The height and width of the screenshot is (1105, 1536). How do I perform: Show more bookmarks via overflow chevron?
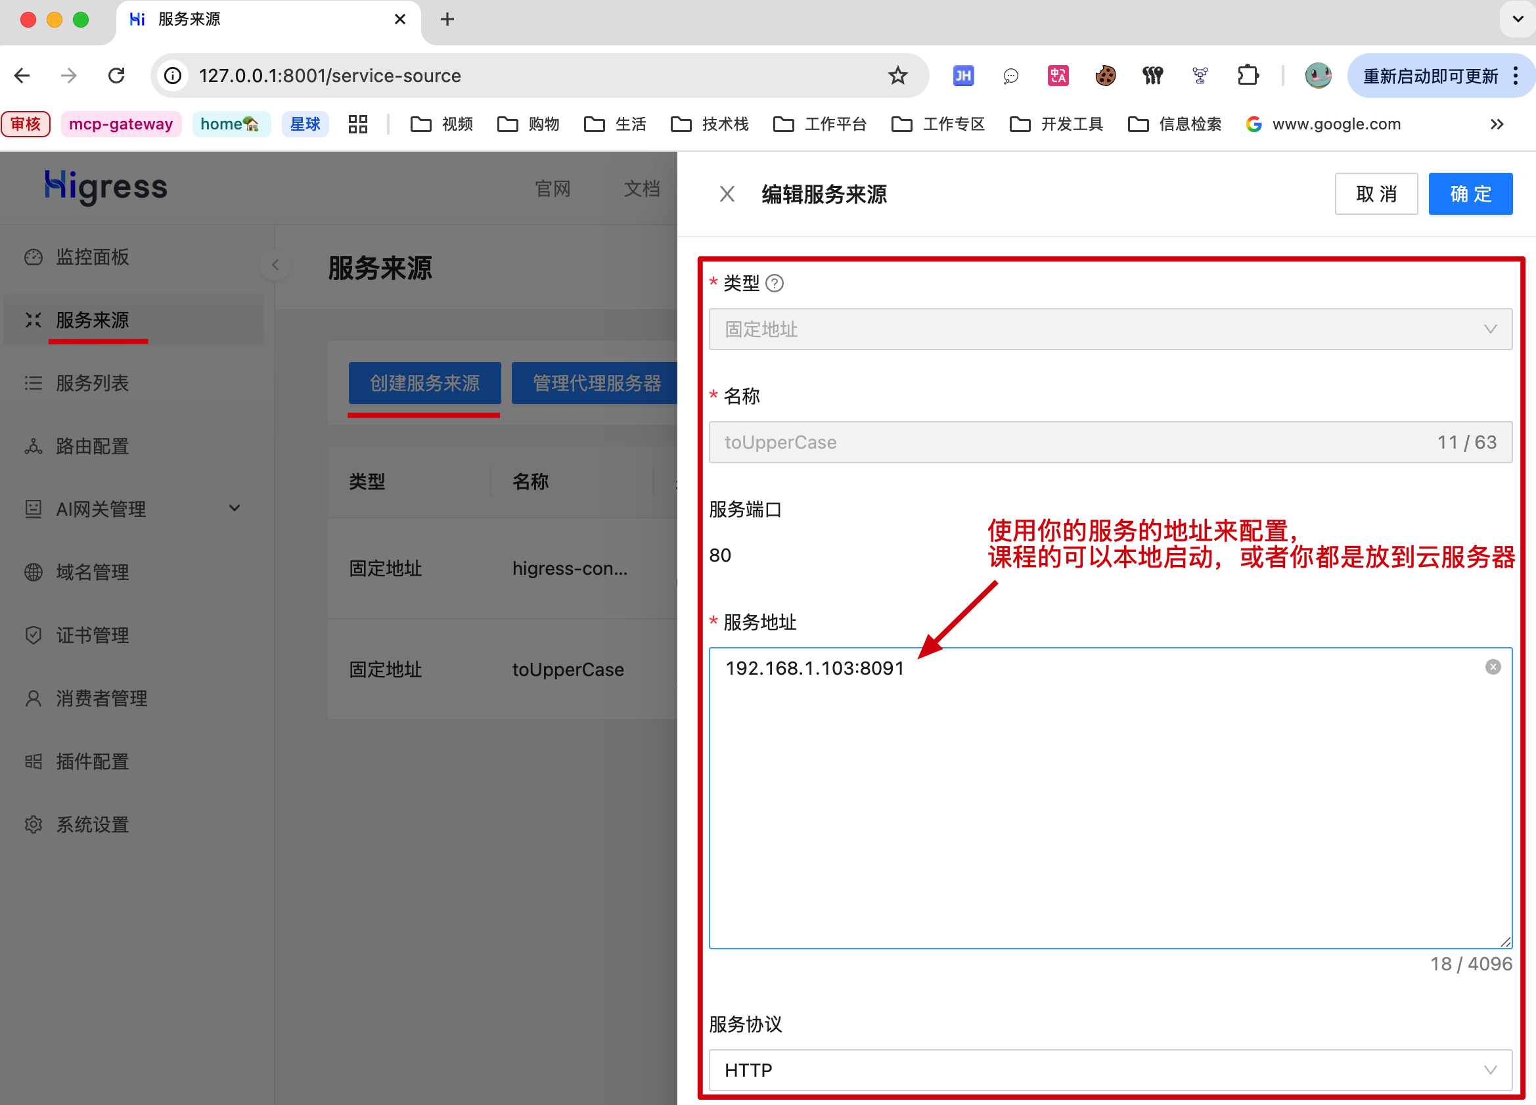(x=1497, y=124)
